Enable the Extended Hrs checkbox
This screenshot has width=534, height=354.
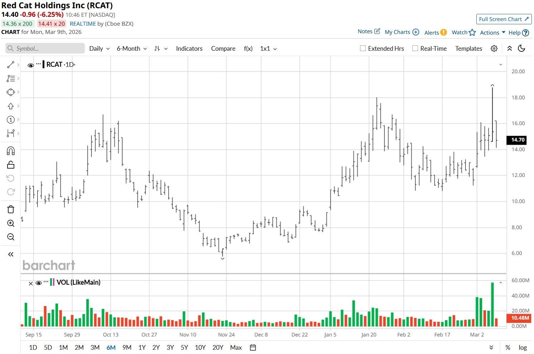tap(363, 49)
